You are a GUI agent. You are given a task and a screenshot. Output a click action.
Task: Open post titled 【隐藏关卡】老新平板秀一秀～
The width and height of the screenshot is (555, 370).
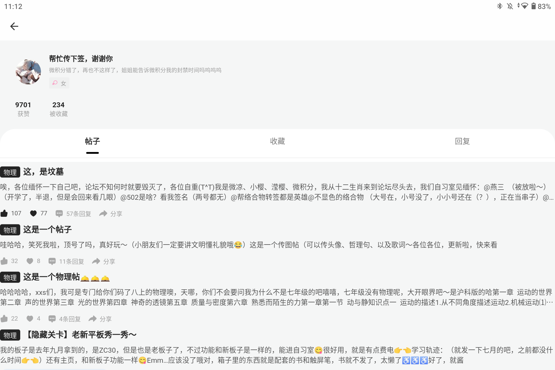[x=81, y=335]
